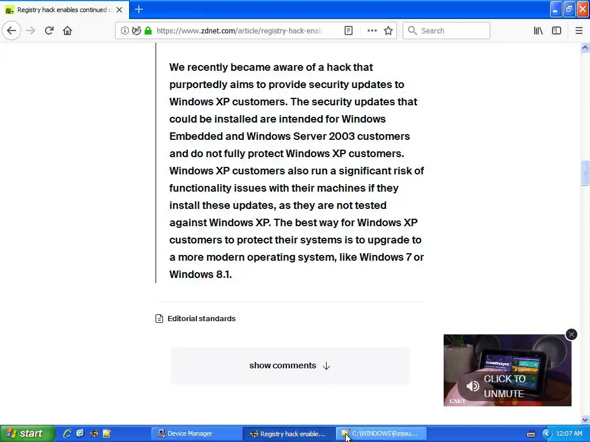Image resolution: width=590 pixels, height=442 pixels.
Task: Bookmark this page with the star
Action: pos(388,31)
